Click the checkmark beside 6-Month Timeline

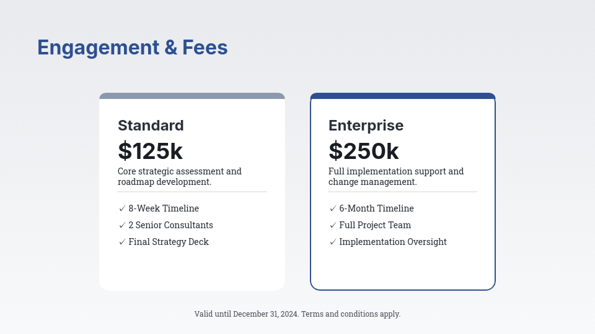[333, 209]
